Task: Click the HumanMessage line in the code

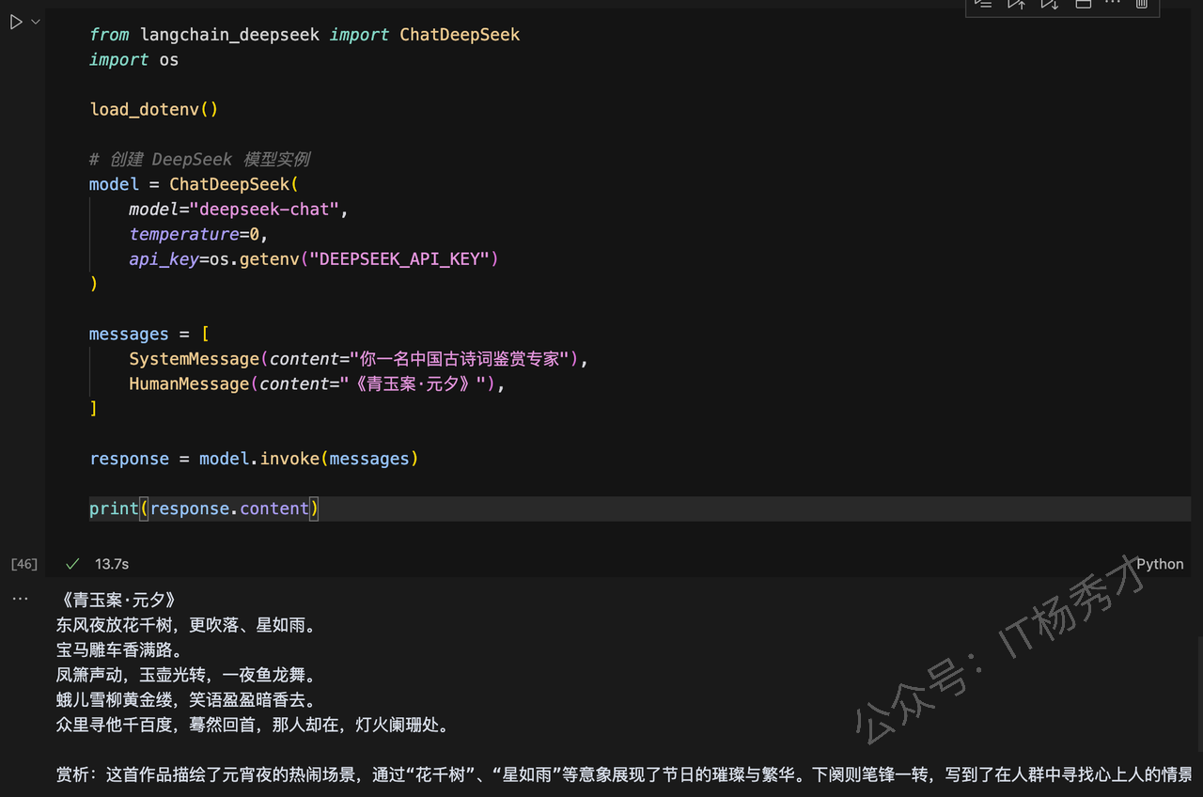Action: [x=318, y=384]
